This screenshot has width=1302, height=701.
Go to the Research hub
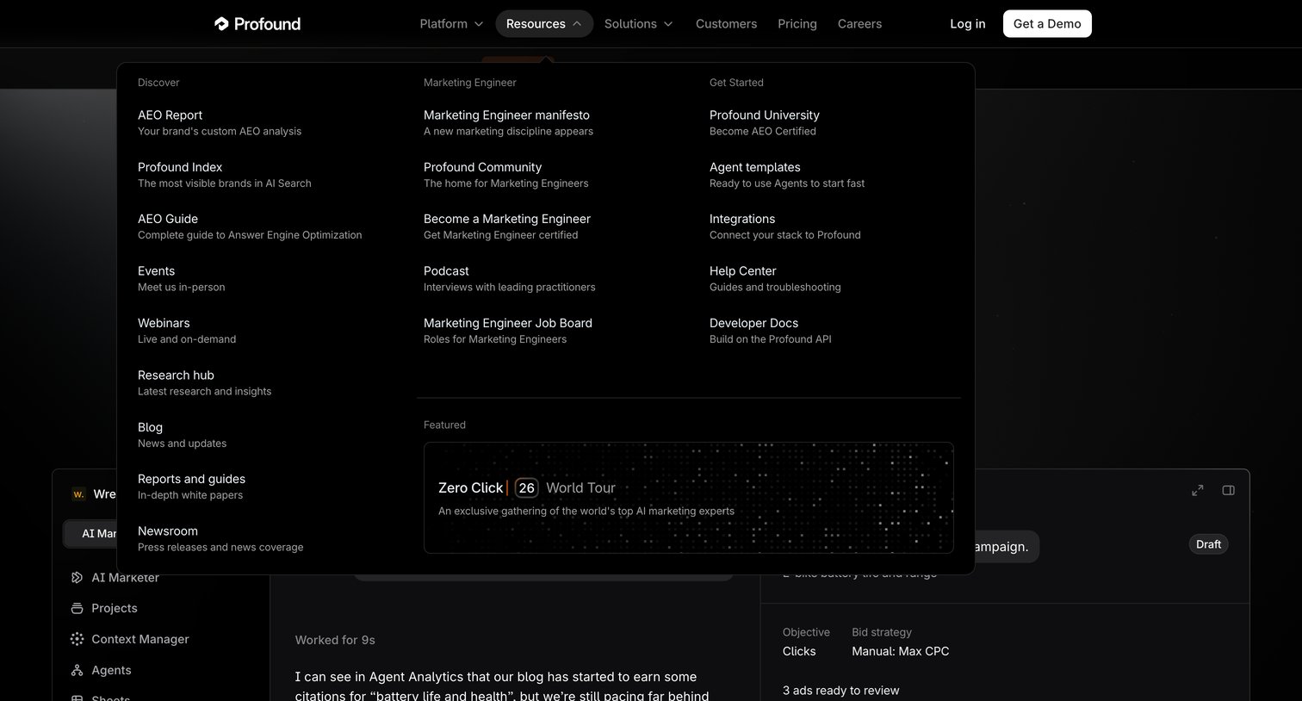click(204, 382)
